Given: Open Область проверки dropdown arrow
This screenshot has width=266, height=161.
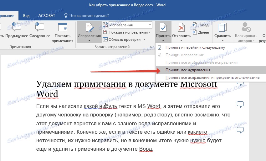Looking at the screenshot, I should click(x=144, y=40).
